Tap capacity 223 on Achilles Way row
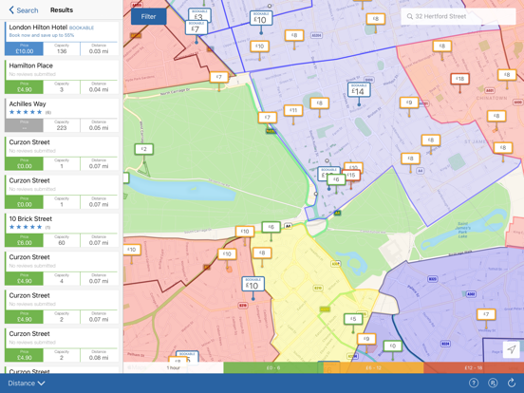The height and width of the screenshot is (393, 524). pyautogui.click(x=62, y=125)
